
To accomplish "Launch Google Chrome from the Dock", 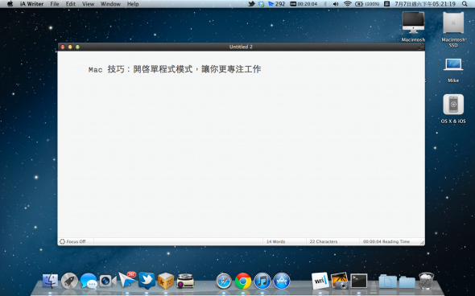I will coord(243,281).
